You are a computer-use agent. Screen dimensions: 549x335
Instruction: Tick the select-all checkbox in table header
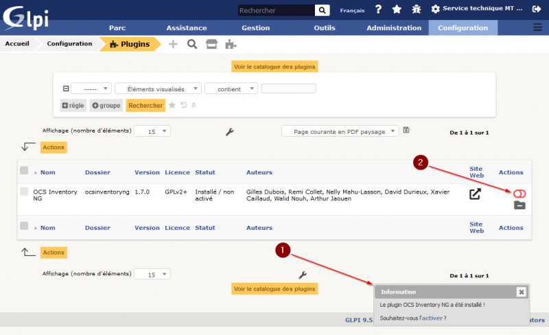[x=24, y=171]
